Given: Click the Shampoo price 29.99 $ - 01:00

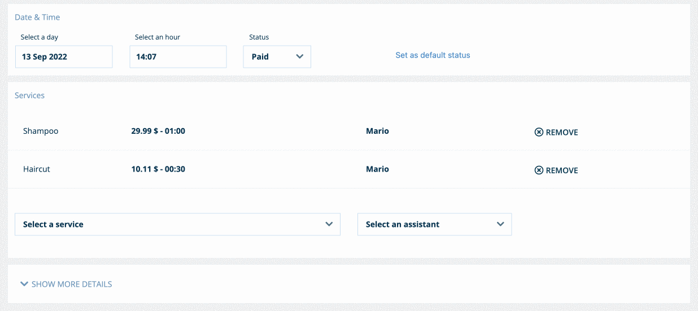Looking at the screenshot, I should (158, 131).
